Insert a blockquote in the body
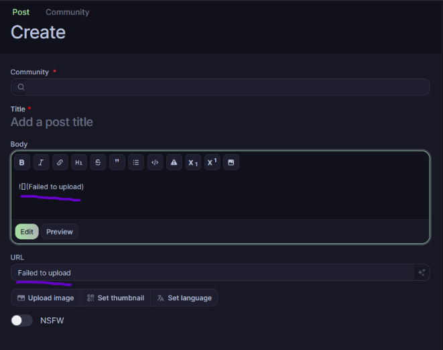 coord(117,162)
